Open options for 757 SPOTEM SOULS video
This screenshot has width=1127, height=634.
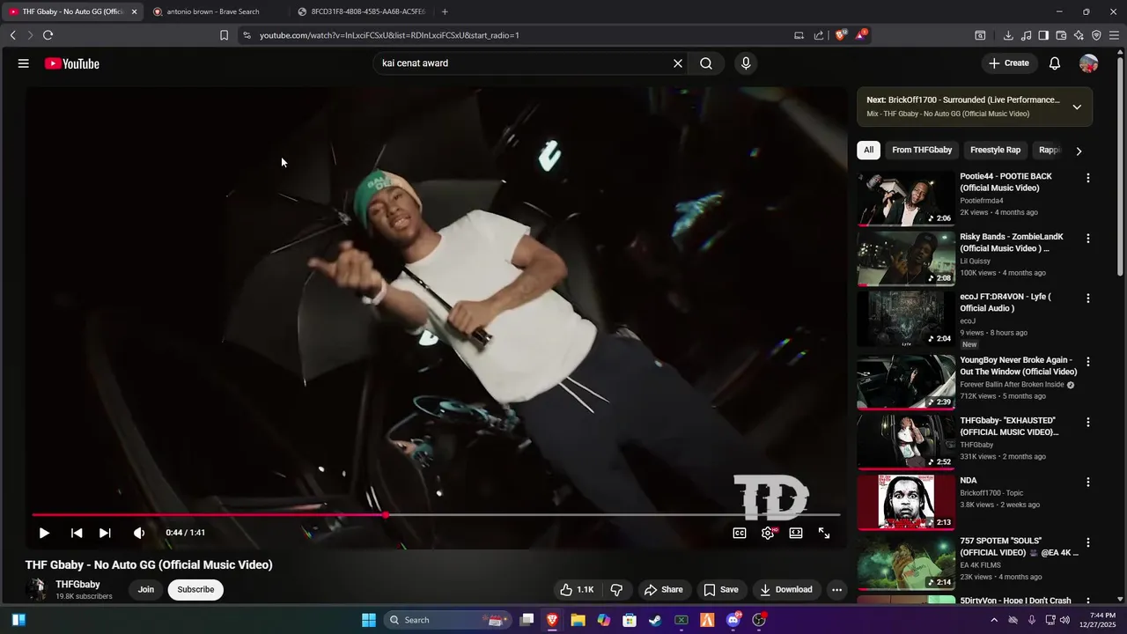coord(1088,542)
